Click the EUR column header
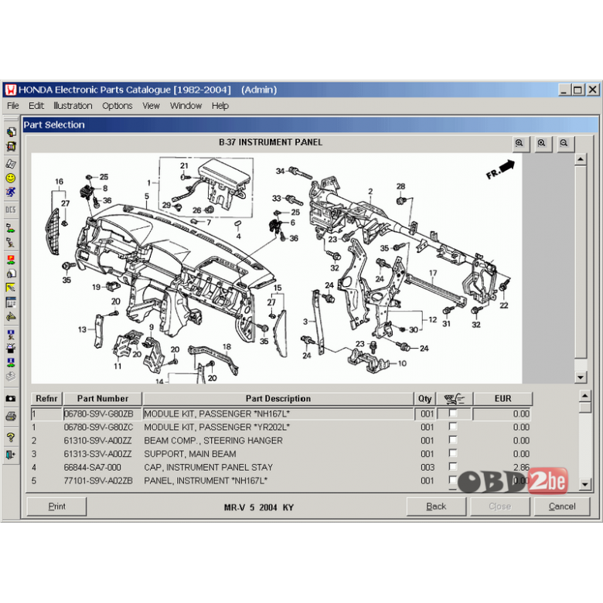 coord(502,399)
